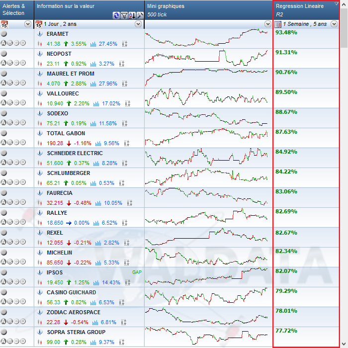This screenshot has width=348, height=348.
Task: Open the CASINO GUICHARD stock name
Action: (x=71, y=292)
